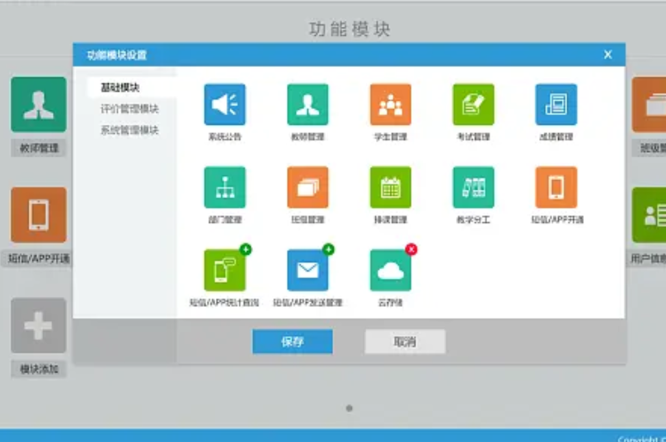The width and height of the screenshot is (666, 442).
Task: Open the 成绩管理 grades management icon
Action: (x=556, y=104)
